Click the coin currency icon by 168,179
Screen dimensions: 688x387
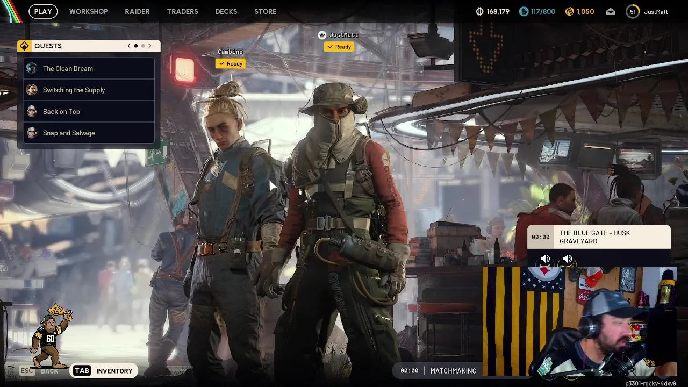[x=480, y=11]
